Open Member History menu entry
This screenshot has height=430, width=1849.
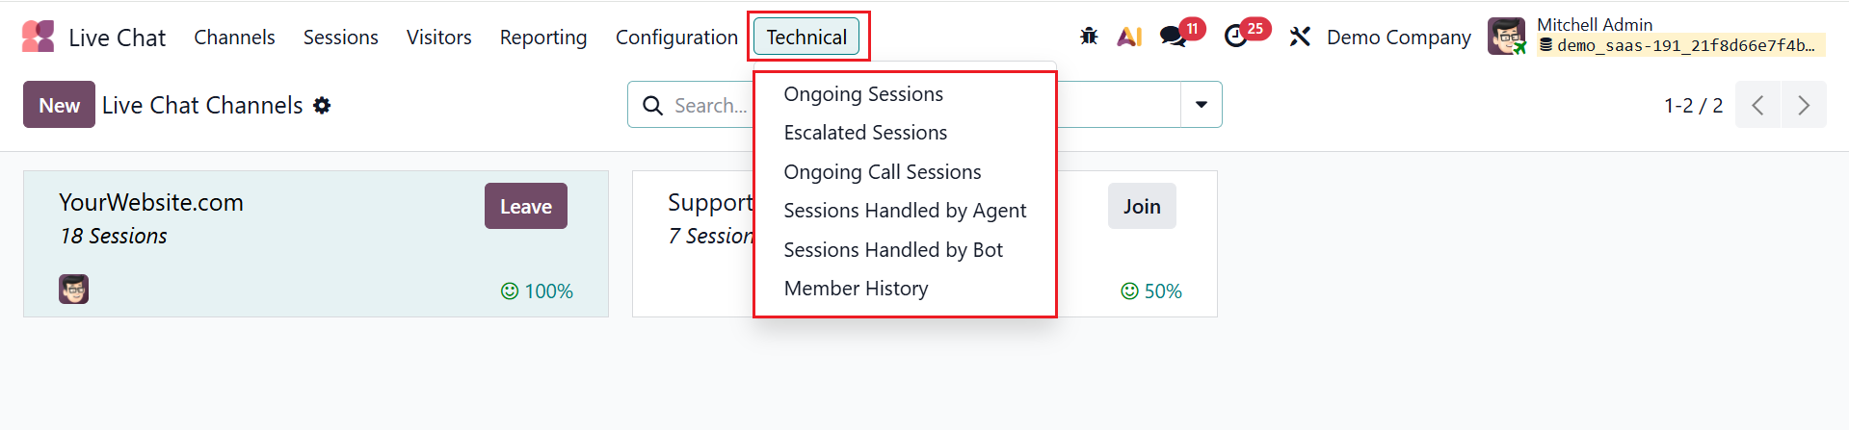point(856,289)
